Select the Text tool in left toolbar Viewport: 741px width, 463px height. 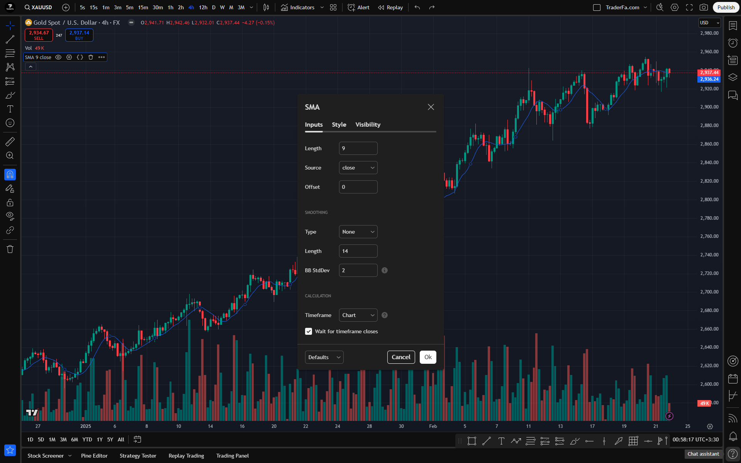pyautogui.click(x=10, y=109)
